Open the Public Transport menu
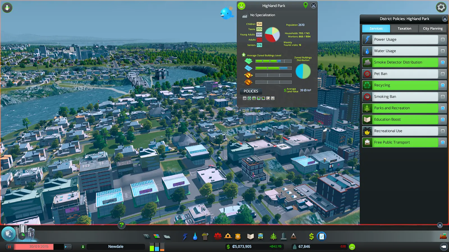Image resolution: width=449 pixels, height=252 pixels. (260, 236)
